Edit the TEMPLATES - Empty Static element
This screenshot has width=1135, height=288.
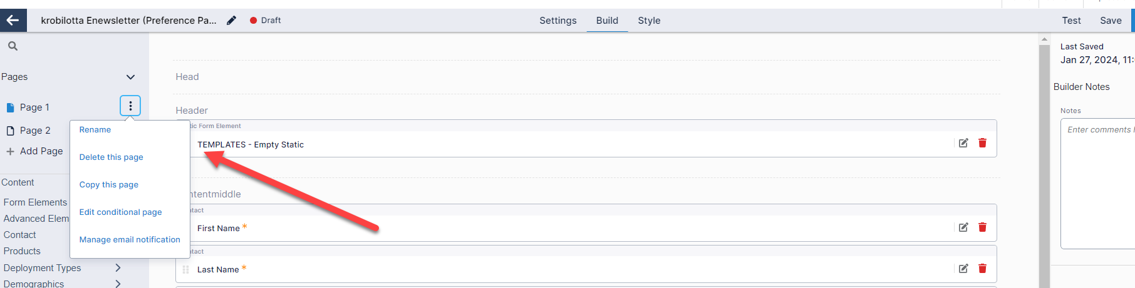click(963, 143)
